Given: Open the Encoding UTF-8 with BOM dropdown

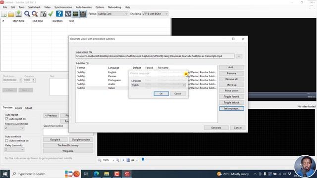Looking at the screenshot, I should coord(155,14).
